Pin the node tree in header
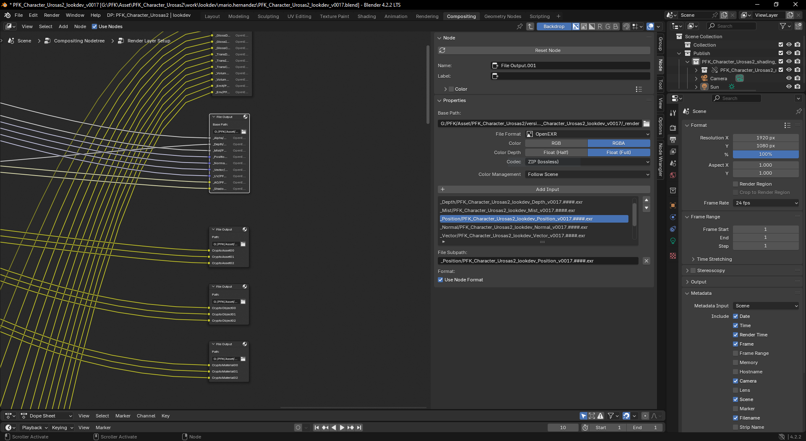 tap(520, 26)
